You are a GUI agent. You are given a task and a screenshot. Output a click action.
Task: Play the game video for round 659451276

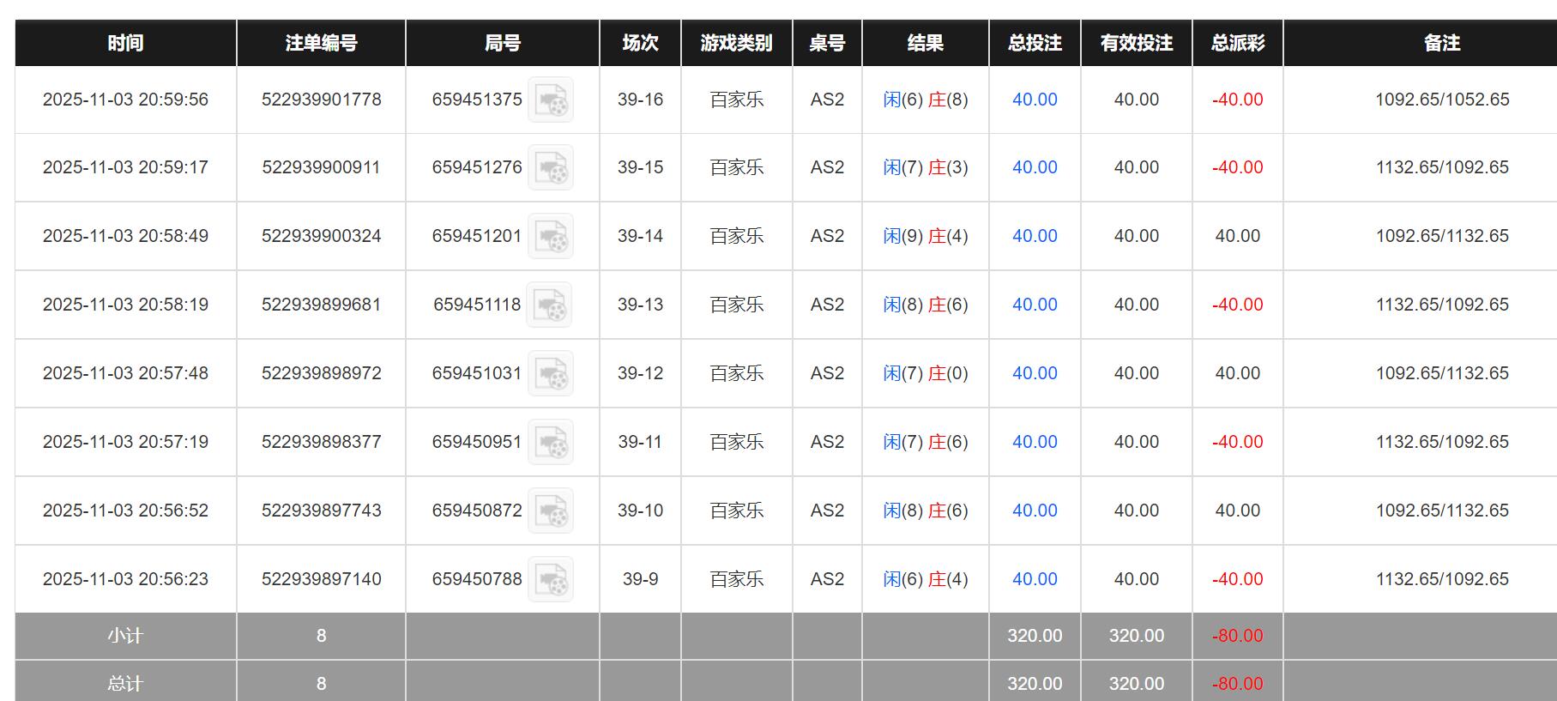(552, 167)
